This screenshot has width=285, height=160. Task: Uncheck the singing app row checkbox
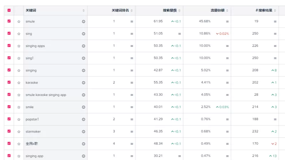pos(9,156)
